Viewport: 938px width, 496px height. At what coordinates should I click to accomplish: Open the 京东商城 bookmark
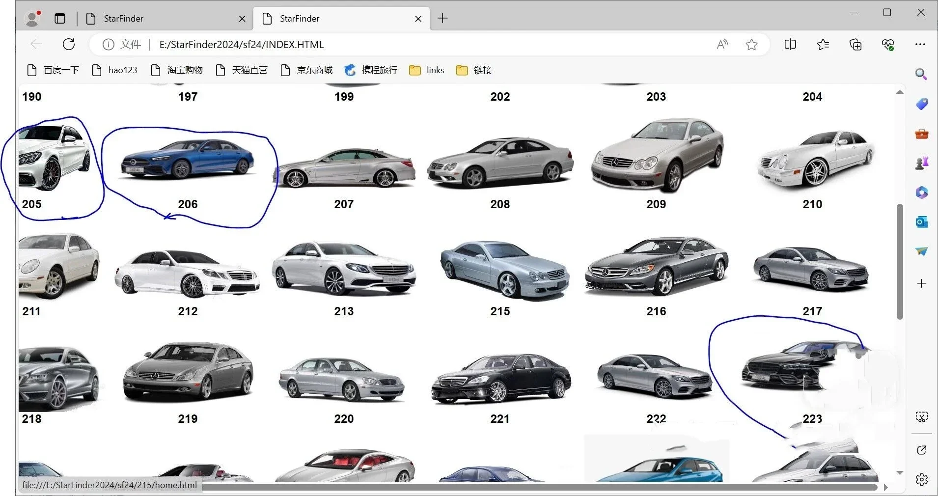tap(306, 70)
